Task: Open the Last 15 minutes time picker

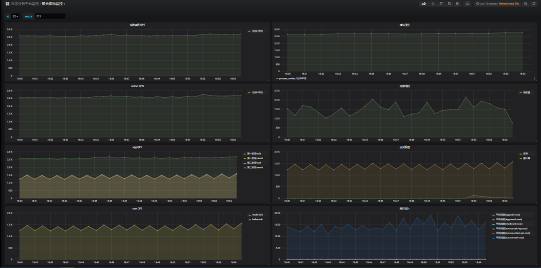Action: point(486,3)
